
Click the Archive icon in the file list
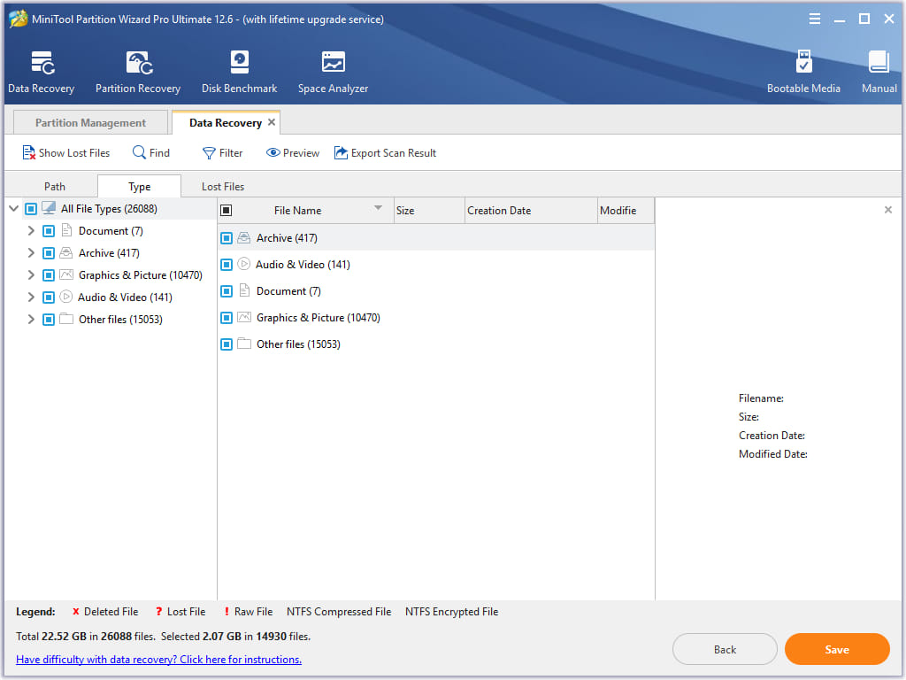[x=244, y=237]
